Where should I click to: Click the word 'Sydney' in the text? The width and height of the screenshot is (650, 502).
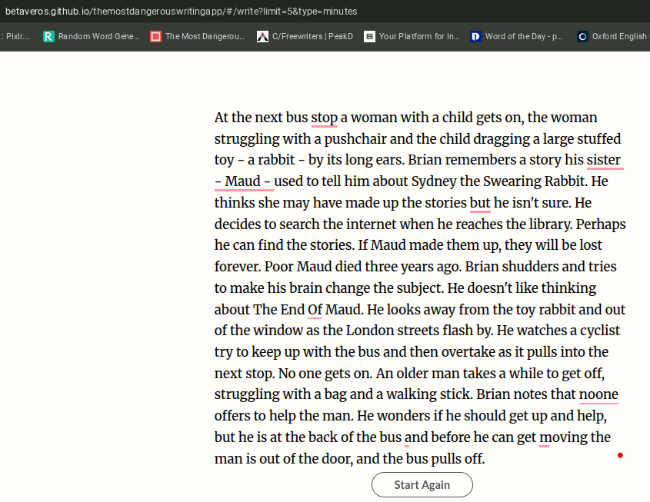click(x=434, y=181)
